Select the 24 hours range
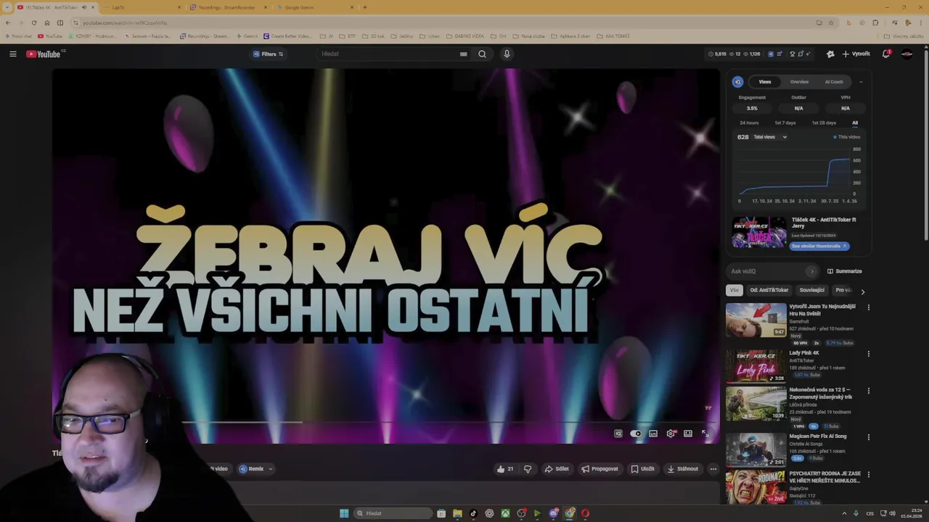This screenshot has height=522, width=929. tap(749, 123)
